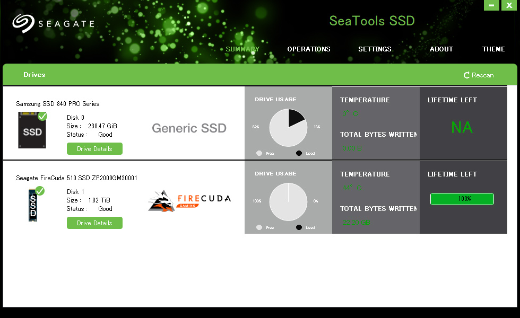Open Drive Details for Samsung SSD
The width and height of the screenshot is (520, 318).
coord(94,149)
